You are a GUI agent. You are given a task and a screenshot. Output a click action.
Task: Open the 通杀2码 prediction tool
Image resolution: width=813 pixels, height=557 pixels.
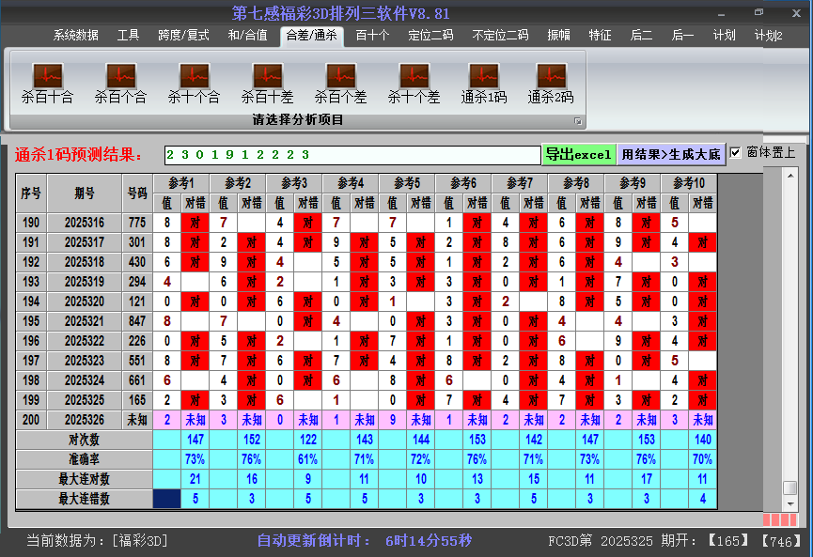pyautogui.click(x=551, y=80)
